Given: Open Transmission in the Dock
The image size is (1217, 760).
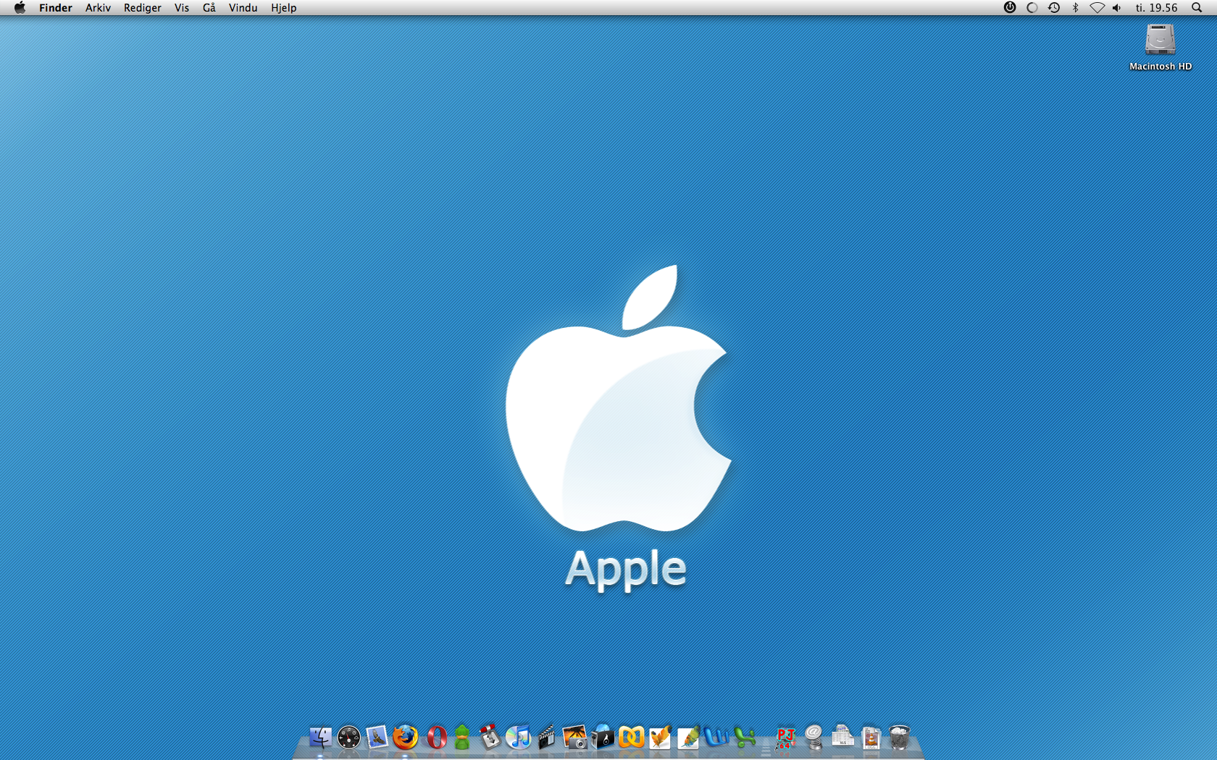Looking at the screenshot, I should [x=490, y=737].
